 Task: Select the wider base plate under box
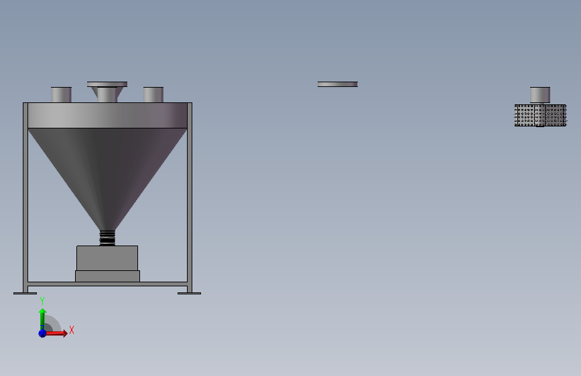click(107, 276)
